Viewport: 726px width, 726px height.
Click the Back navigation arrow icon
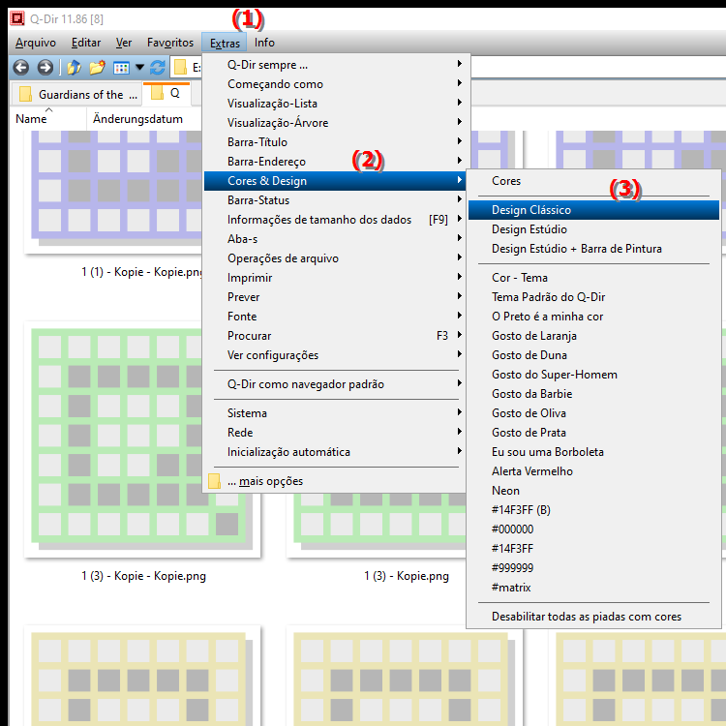21,68
